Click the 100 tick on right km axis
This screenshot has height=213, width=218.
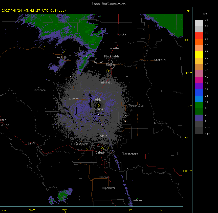click(186, 40)
